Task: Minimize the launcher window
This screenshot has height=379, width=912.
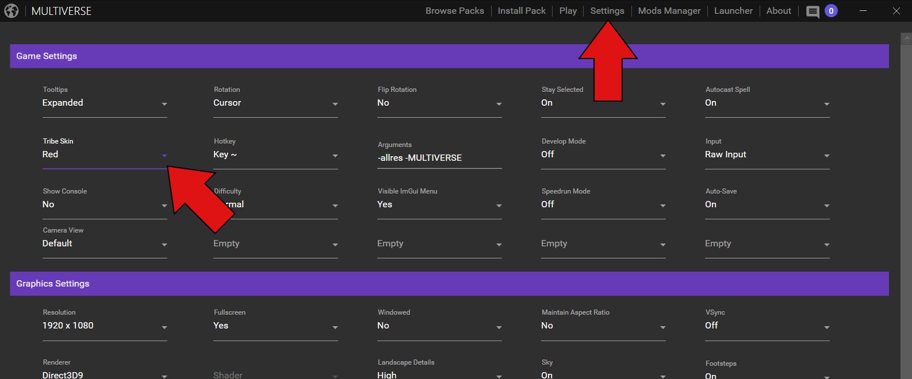Action: [x=863, y=11]
